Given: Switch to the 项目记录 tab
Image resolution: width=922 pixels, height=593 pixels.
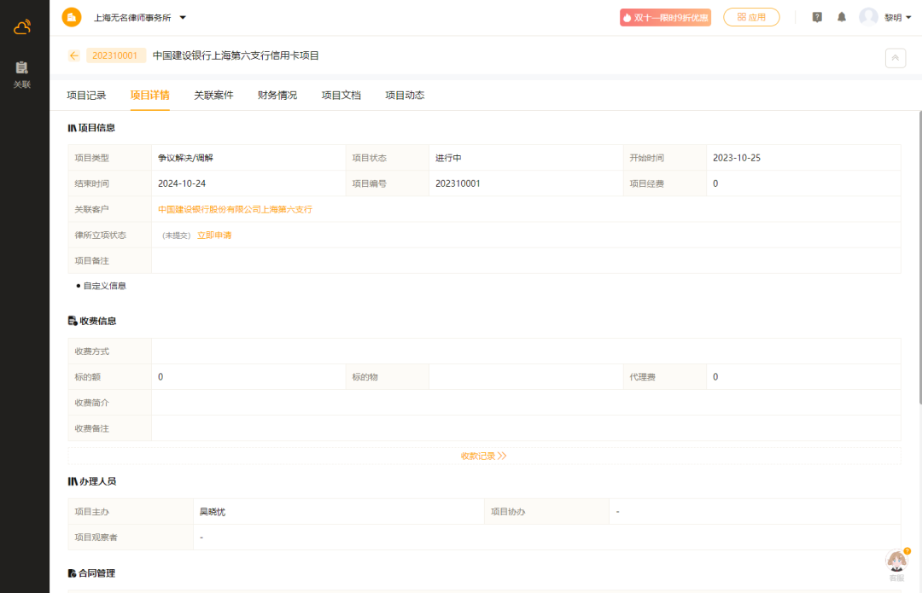Looking at the screenshot, I should (x=86, y=95).
